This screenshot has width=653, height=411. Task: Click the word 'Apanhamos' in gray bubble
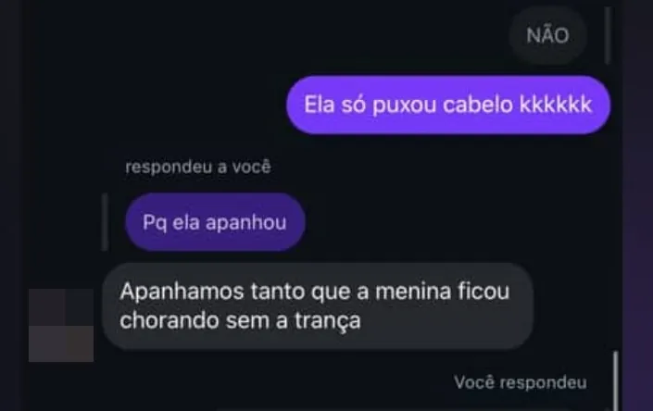click(x=182, y=292)
